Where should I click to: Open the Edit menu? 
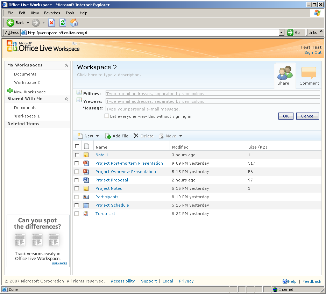22,13
